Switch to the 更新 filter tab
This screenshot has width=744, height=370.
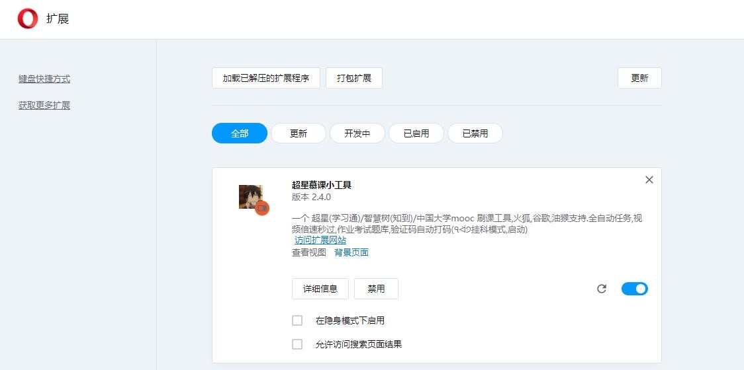299,133
